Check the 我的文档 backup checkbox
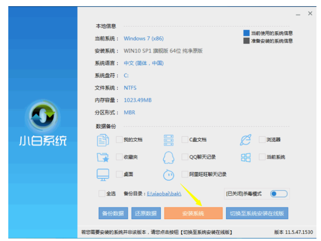Viewport: 321px width, 241px height. click(119, 140)
